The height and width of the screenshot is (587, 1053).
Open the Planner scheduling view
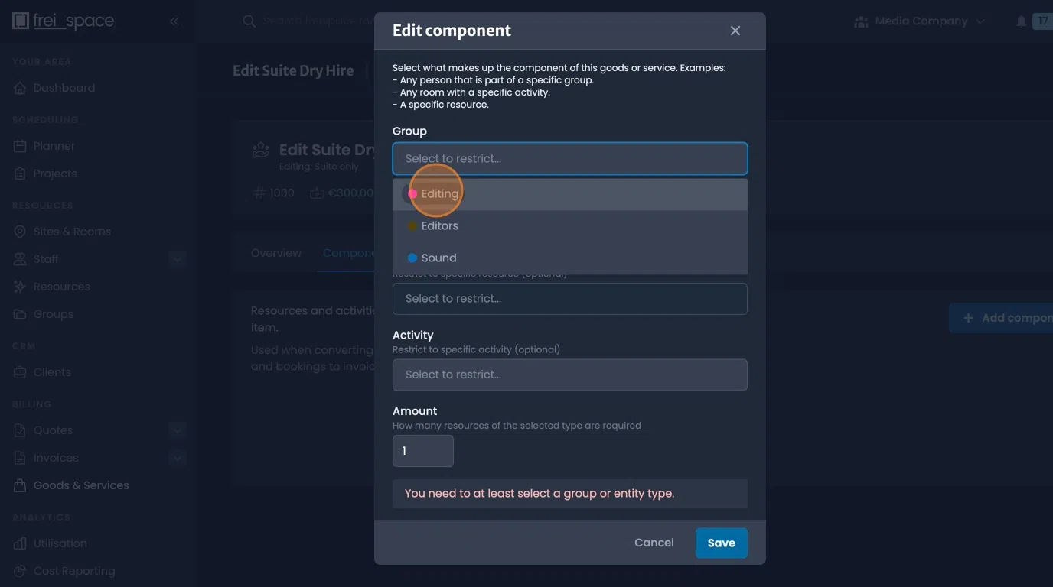click(57, 145)
